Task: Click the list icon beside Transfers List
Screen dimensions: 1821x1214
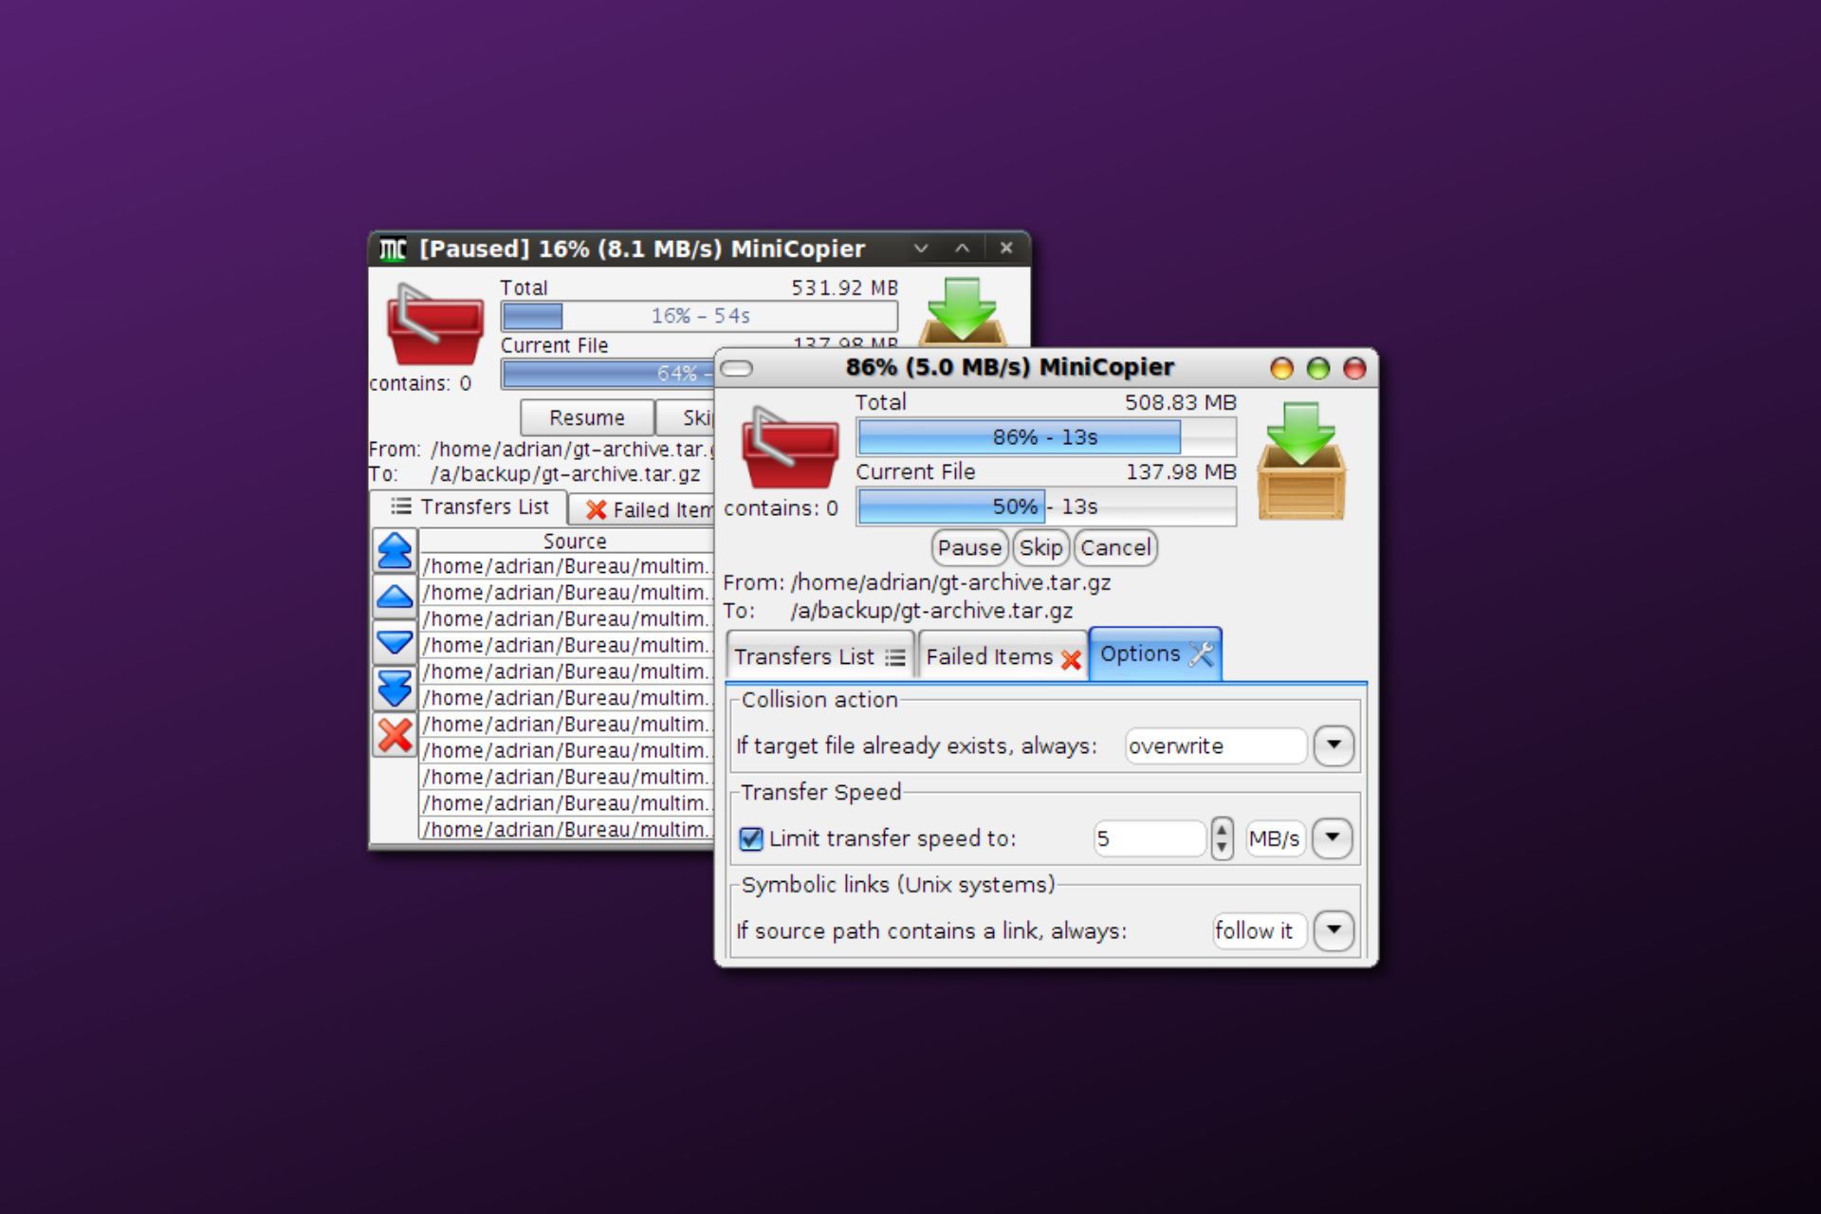Action: (895, 656)
